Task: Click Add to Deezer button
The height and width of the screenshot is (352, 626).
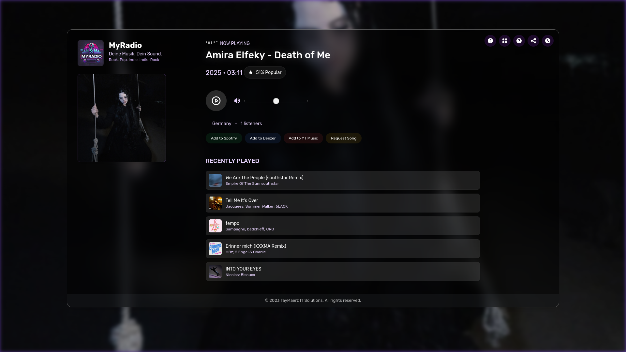Action: click(262, 138)
